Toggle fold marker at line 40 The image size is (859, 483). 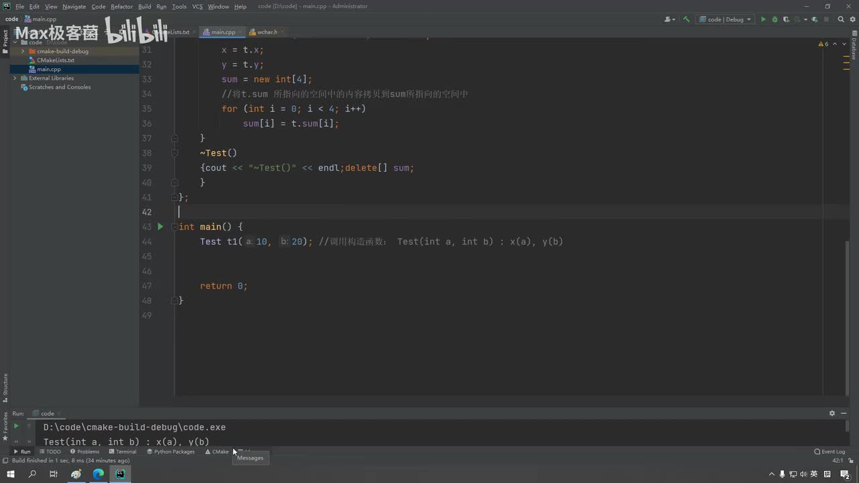pos(174,182)
